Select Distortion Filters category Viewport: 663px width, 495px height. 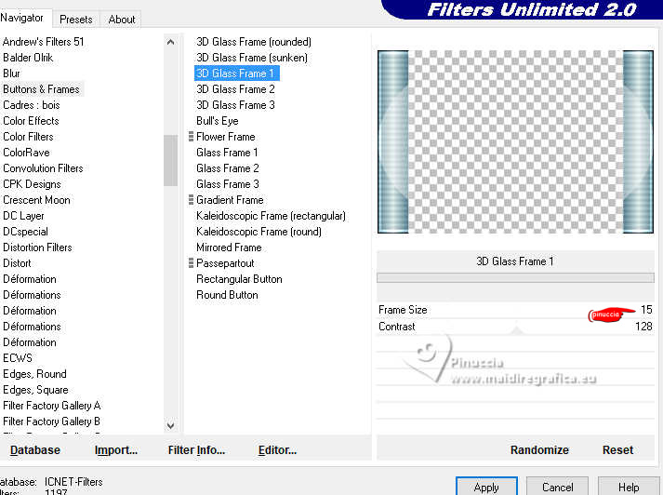pyautogui.click(x=37, y=247)
